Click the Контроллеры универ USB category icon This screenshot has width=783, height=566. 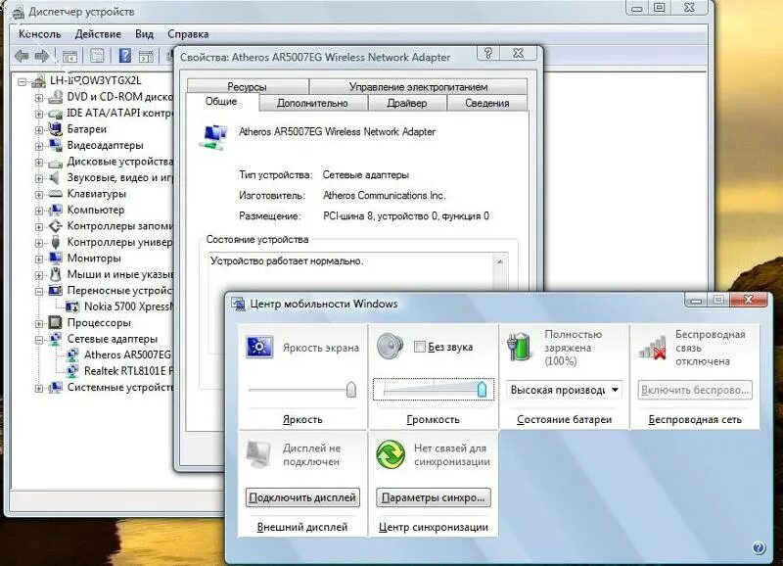[56, 242]
